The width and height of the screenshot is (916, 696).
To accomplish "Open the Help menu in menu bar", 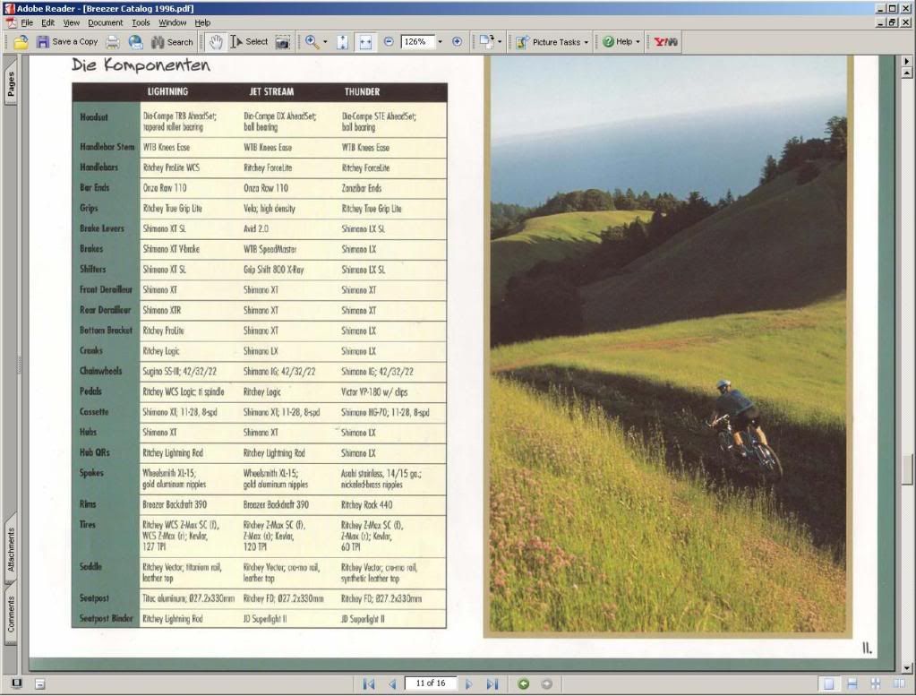I will click(202, 22).
